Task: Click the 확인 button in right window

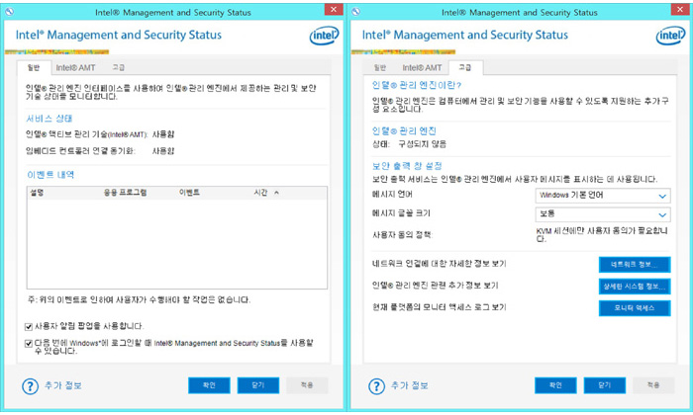Action: click(x=555, y=385)
